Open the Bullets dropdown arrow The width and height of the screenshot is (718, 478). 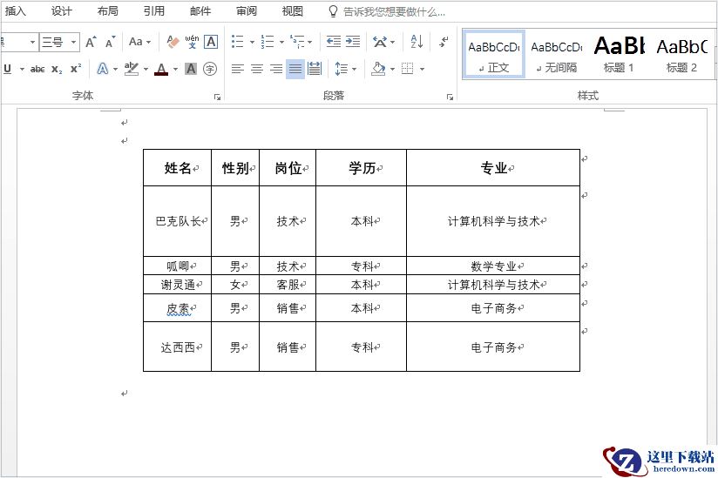tap(252, 42)
